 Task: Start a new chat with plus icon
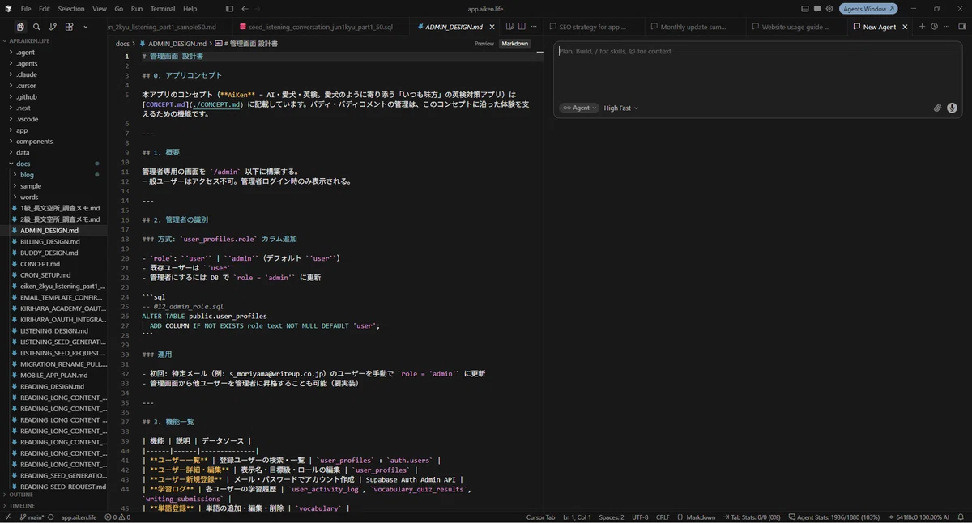(x=922, y=27)
